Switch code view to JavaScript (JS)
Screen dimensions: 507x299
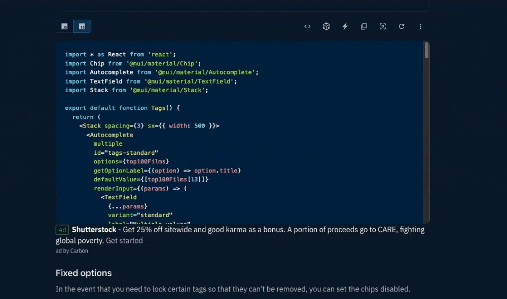coord(64,26)
